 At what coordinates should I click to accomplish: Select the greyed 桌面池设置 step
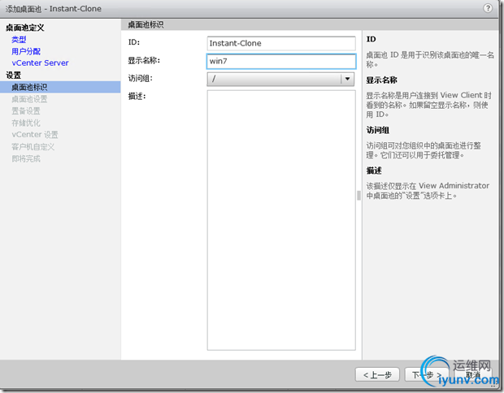[29, 99]
